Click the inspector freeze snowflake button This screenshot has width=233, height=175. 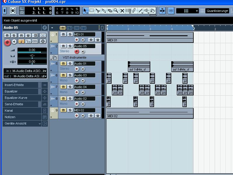click(43, 41)
